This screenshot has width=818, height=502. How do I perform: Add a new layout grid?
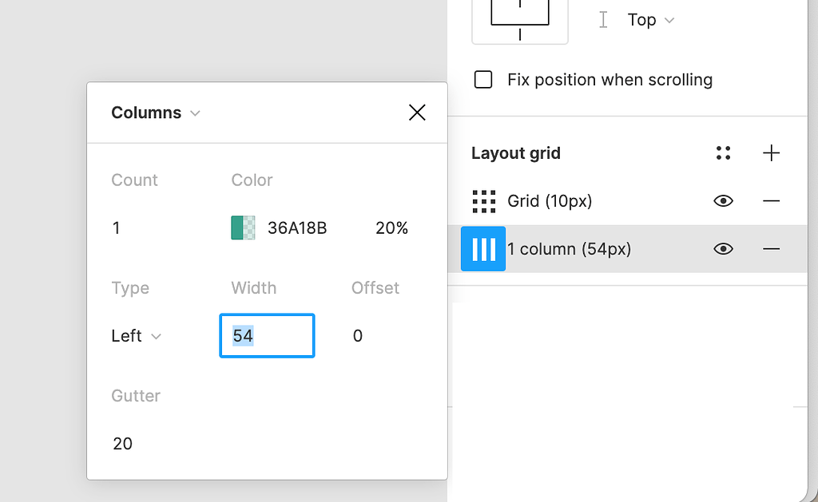[771, 153]
